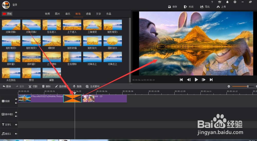Screen dimensions: 257x141
Task: Mute the 画中画1 track audio
Action: click(x=16, y=116)
